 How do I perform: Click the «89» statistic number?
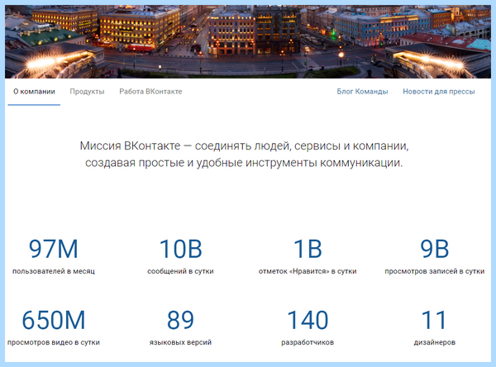(180, 320)
